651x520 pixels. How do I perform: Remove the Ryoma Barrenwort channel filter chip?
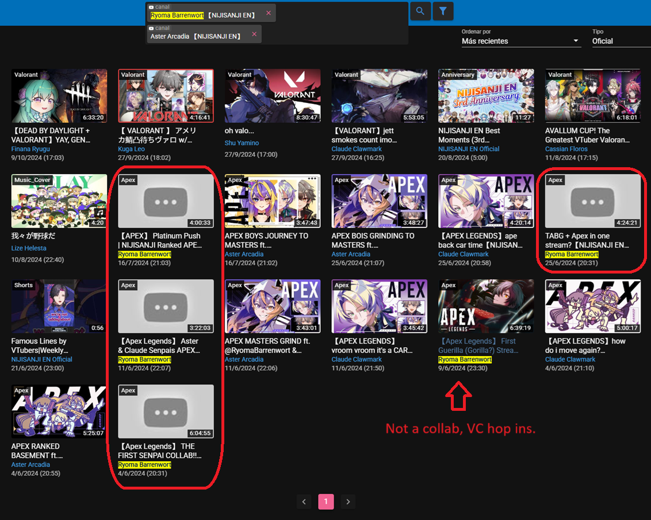269,13
